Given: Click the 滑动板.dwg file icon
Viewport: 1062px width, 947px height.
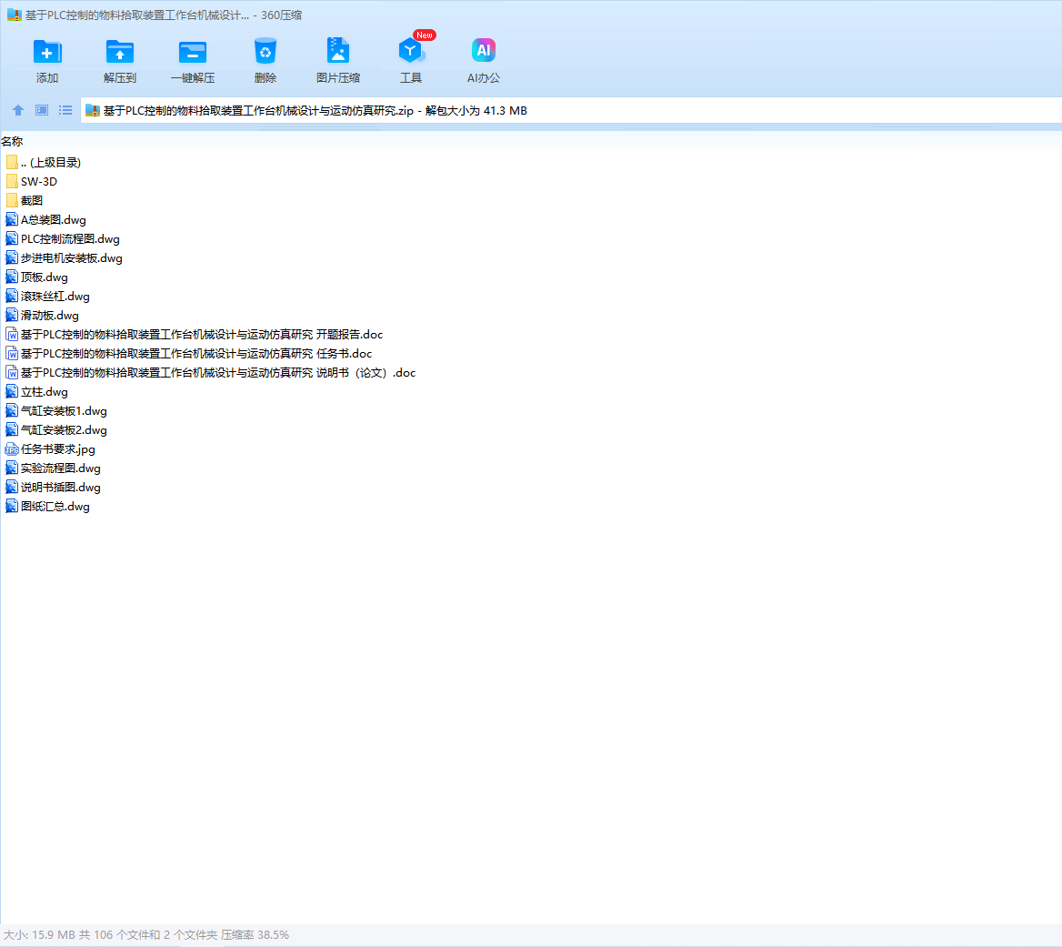Looking at the screenshot, I should point(12,315).
